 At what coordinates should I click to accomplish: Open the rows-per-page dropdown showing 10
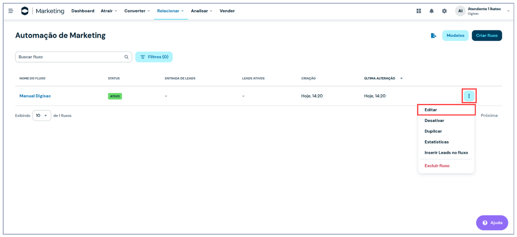(41, 116)
